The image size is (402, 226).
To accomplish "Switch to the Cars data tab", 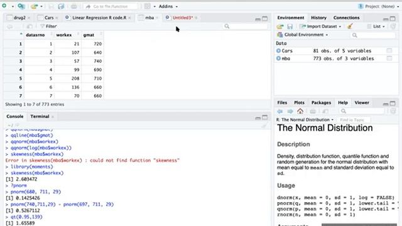I will (49, 18).
